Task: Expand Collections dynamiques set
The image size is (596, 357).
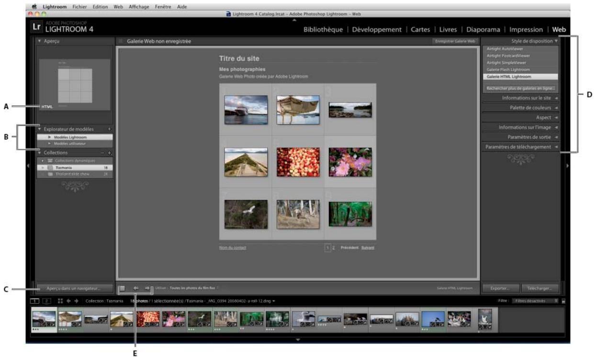Action: (x=43, y=160)
